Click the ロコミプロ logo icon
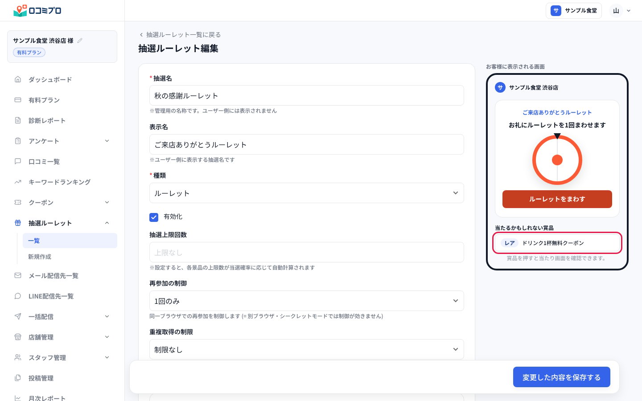The width and height of the screenshot is (642, 401). 20,10
